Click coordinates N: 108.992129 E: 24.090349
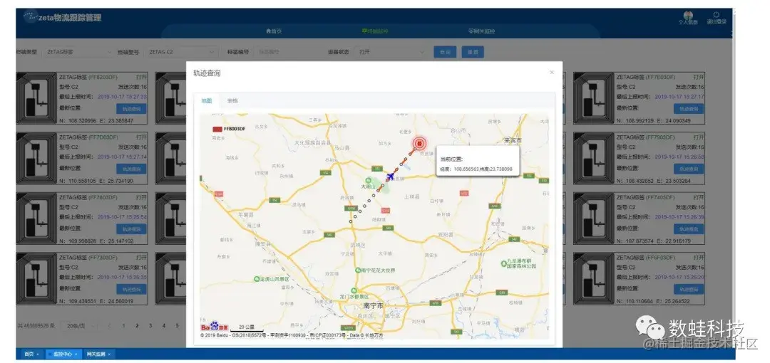This screenshot has height=363, width=770. click(654, 121)
